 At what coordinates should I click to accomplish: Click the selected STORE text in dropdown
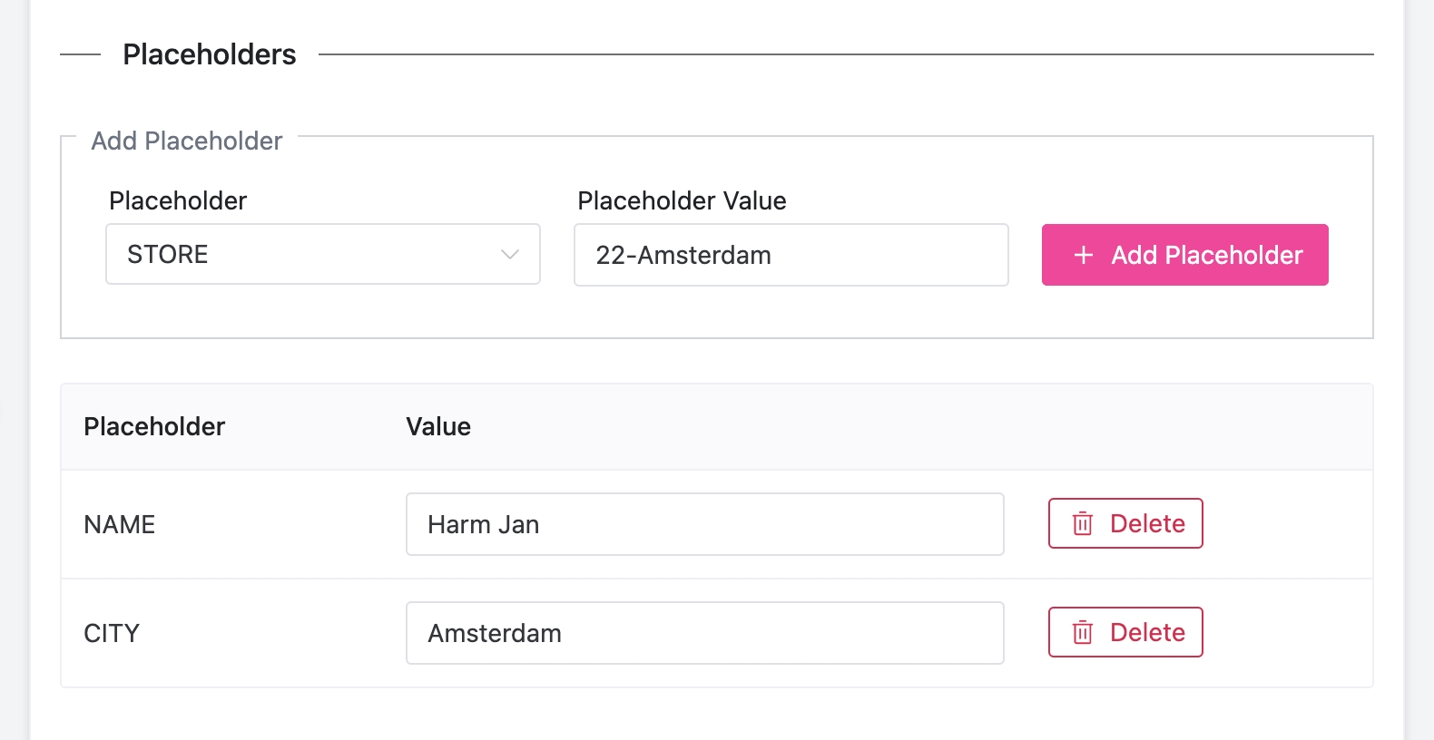pyautogui.click(x=168, y=255)
